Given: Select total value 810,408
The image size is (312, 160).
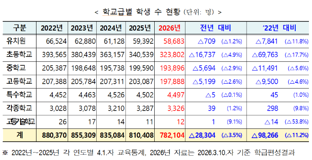Looking at the screenshot, I should (141, 135).
